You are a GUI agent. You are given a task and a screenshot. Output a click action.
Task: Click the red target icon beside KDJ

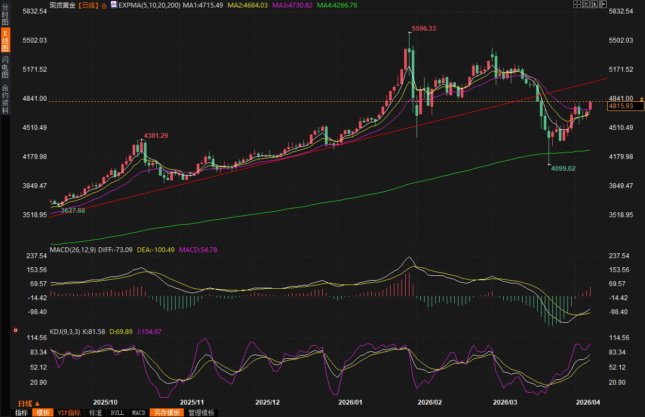tap(16, 330)
